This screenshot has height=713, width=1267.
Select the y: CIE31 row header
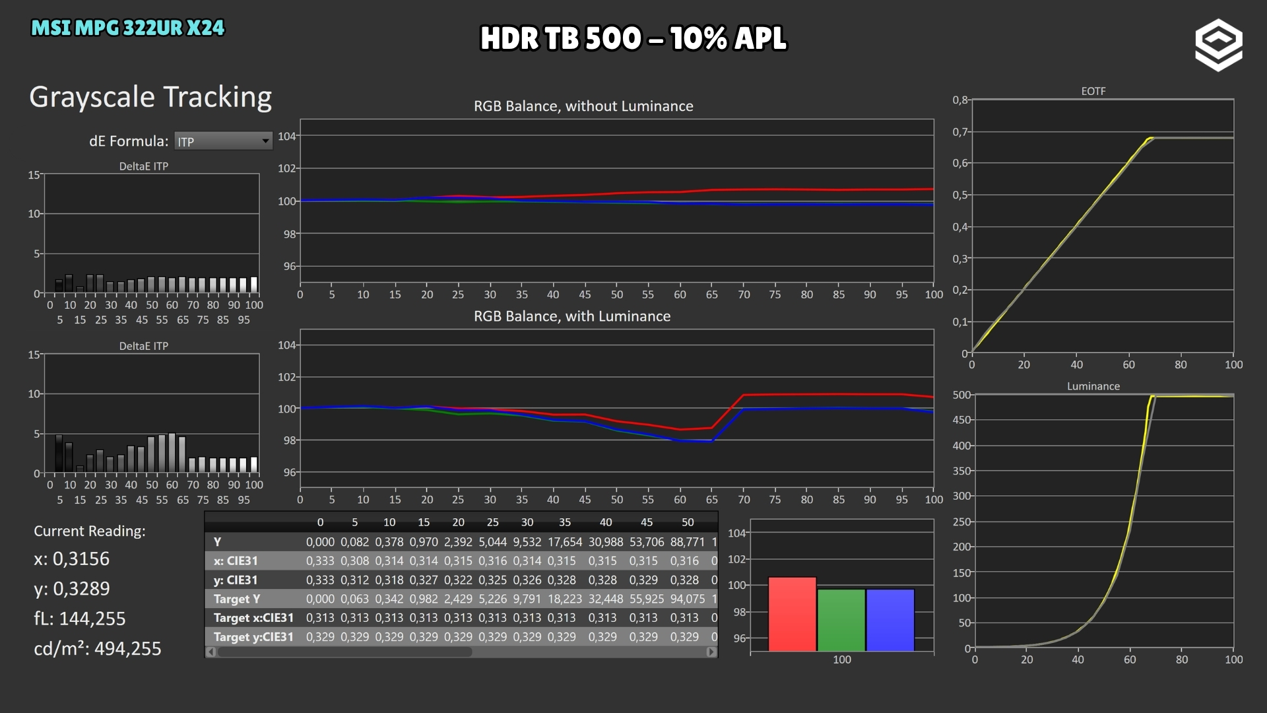coord(236,580)
